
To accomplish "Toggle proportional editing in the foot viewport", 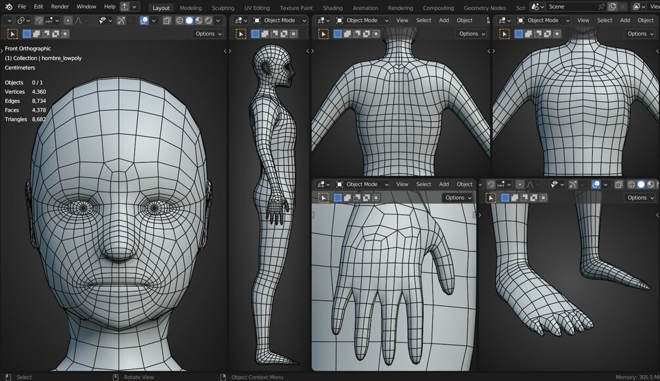I will (519, 185).
